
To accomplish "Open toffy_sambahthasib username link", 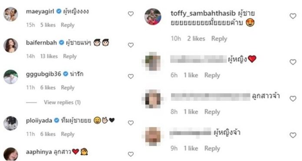I will [203, 13].
